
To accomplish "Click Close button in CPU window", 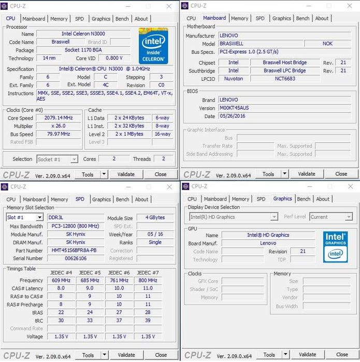I will [161, 175].
